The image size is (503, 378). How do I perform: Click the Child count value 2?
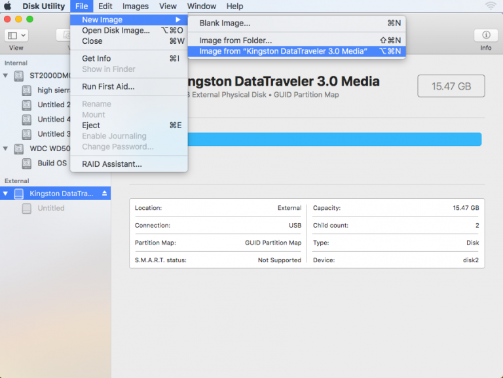pos(477,226)
